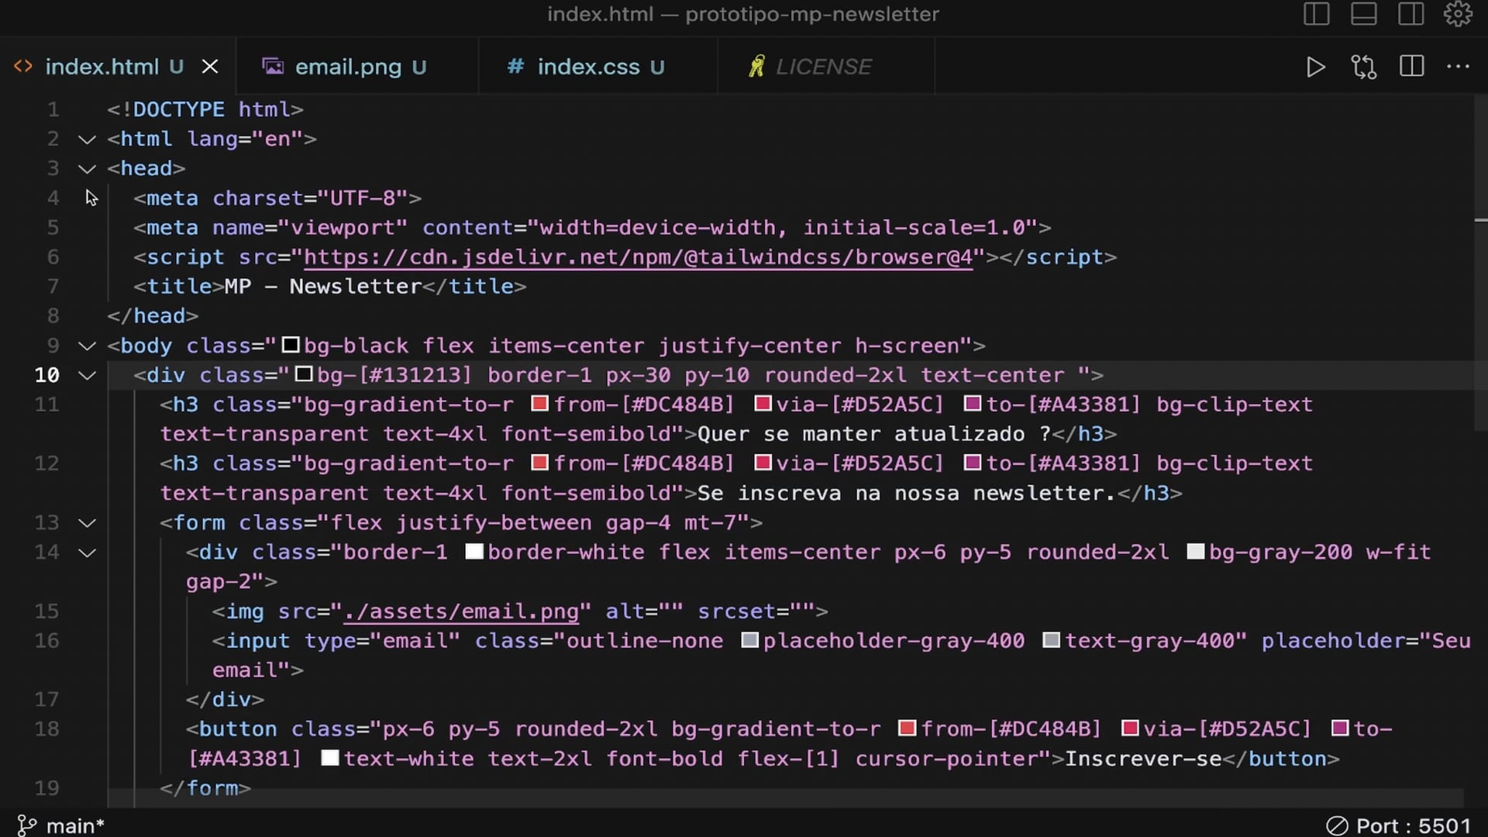Open settings gear in title bar
This screenshot has height=837, width=1488.
tap(1458, 14)
